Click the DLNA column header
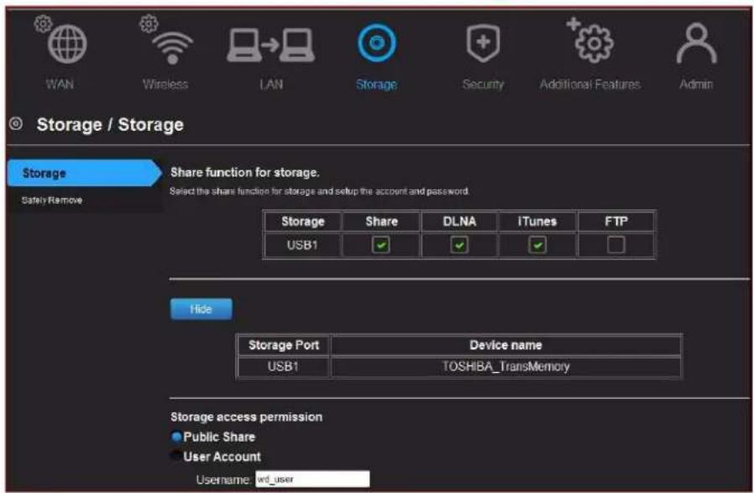 point(459,221)
